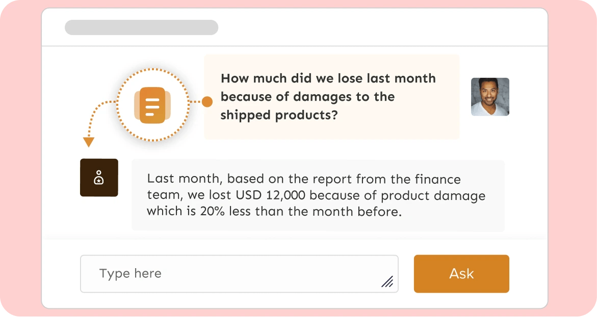Click the resize handle in the text box corner
This screenshot has height=317, width=597.
[x=387, y=281]
